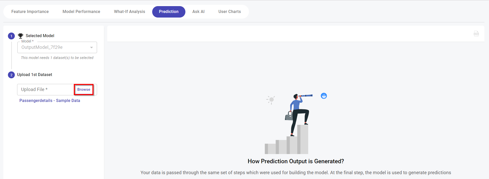Go to the What-If Analysis tab
489x179 pixels.
point(129,12)
